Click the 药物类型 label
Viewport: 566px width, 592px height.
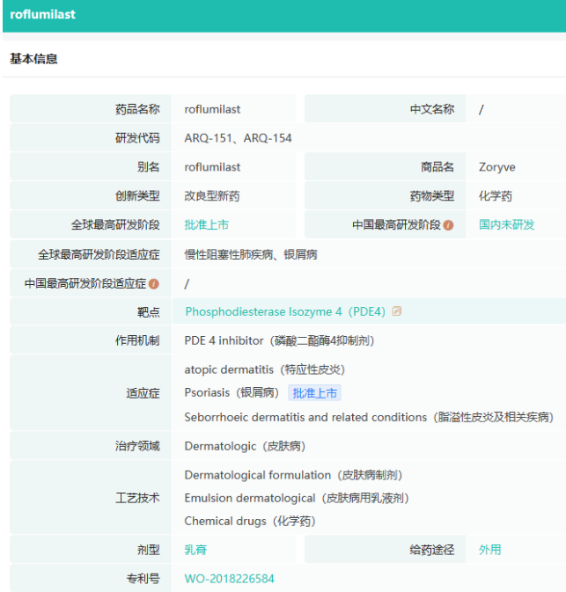coord(432,196)
